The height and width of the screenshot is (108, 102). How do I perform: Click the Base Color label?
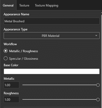11,65
